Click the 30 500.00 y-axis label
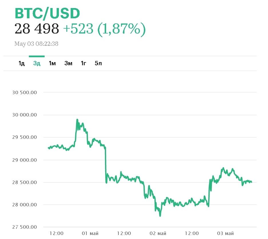 click(x=25, y=92)
